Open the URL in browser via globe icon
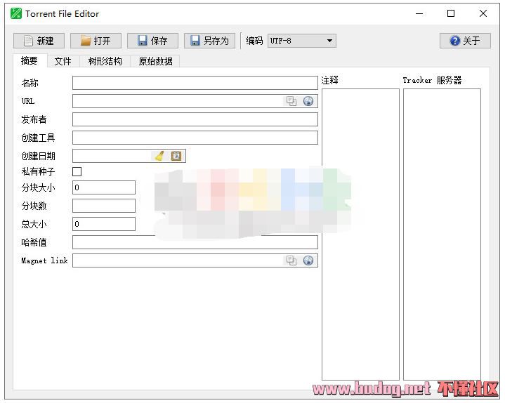The width and height of the screenshot is (505, 403). click(x=308, y=101)
